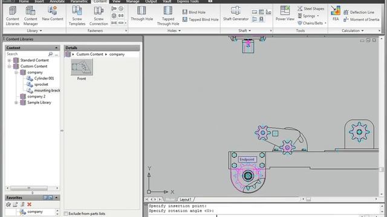The height and width of the screenshot is (217, 387).
Task: Open the Springs dropdown
Action: coord(318,16)
